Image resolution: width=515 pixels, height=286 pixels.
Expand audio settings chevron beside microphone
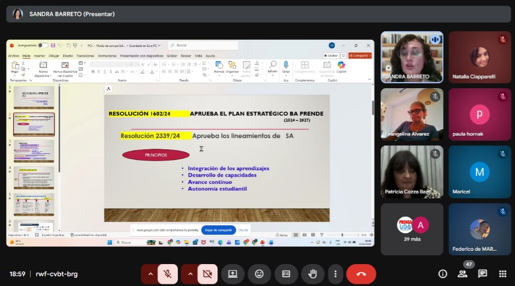pyautogui.click(x=150, y=274)
